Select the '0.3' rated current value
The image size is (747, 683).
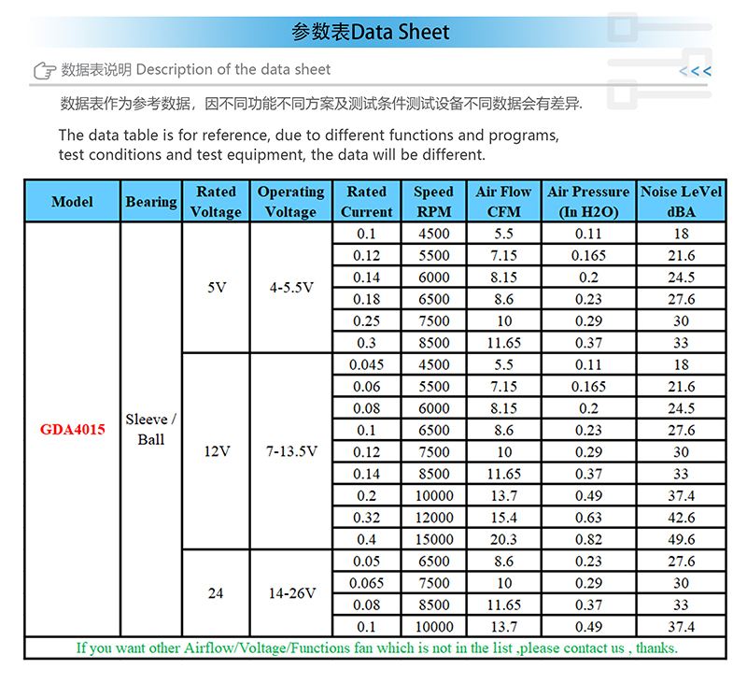pyautogui.click(x=366, y=343)
